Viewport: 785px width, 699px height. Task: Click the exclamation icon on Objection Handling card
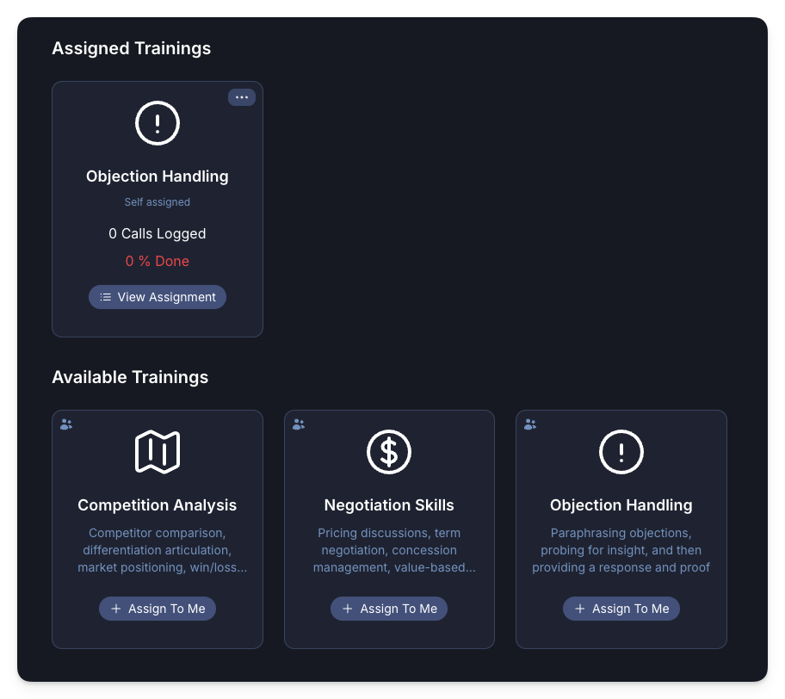tap(157, 122)
